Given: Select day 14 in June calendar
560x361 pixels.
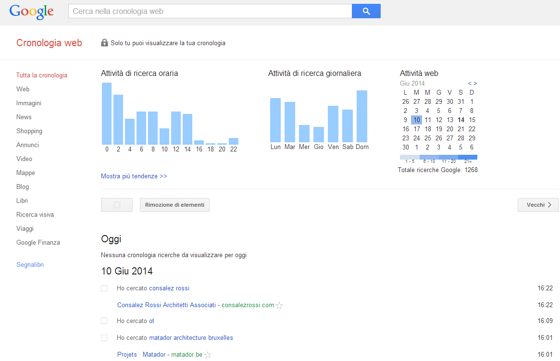Looking at the screenshot, I should [x=460, y=120].
